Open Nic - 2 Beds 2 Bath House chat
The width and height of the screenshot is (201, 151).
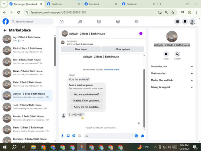point(27,62)
